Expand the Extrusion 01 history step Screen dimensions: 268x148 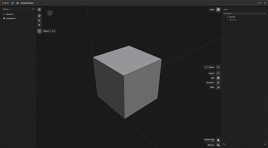[33, 19]
